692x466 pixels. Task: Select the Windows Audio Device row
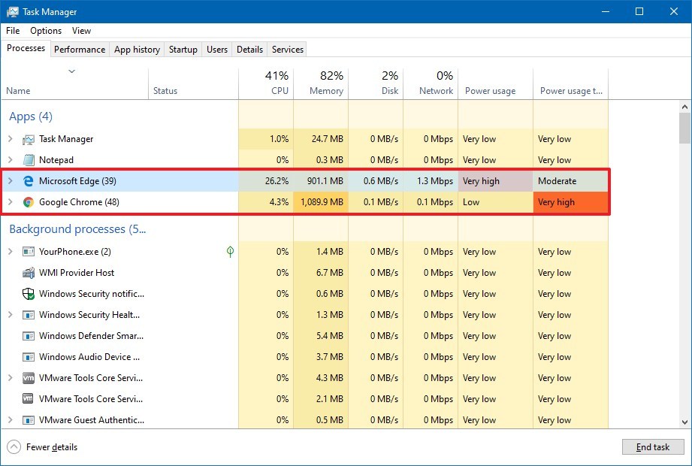(x=90, y=357)
